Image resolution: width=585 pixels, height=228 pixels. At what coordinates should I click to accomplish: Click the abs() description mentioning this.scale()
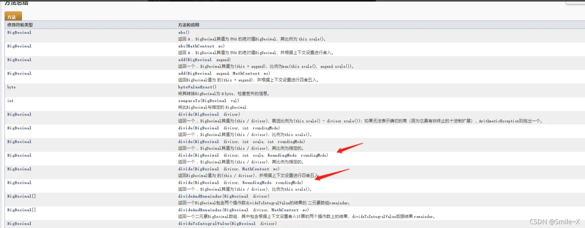point(252,39)
